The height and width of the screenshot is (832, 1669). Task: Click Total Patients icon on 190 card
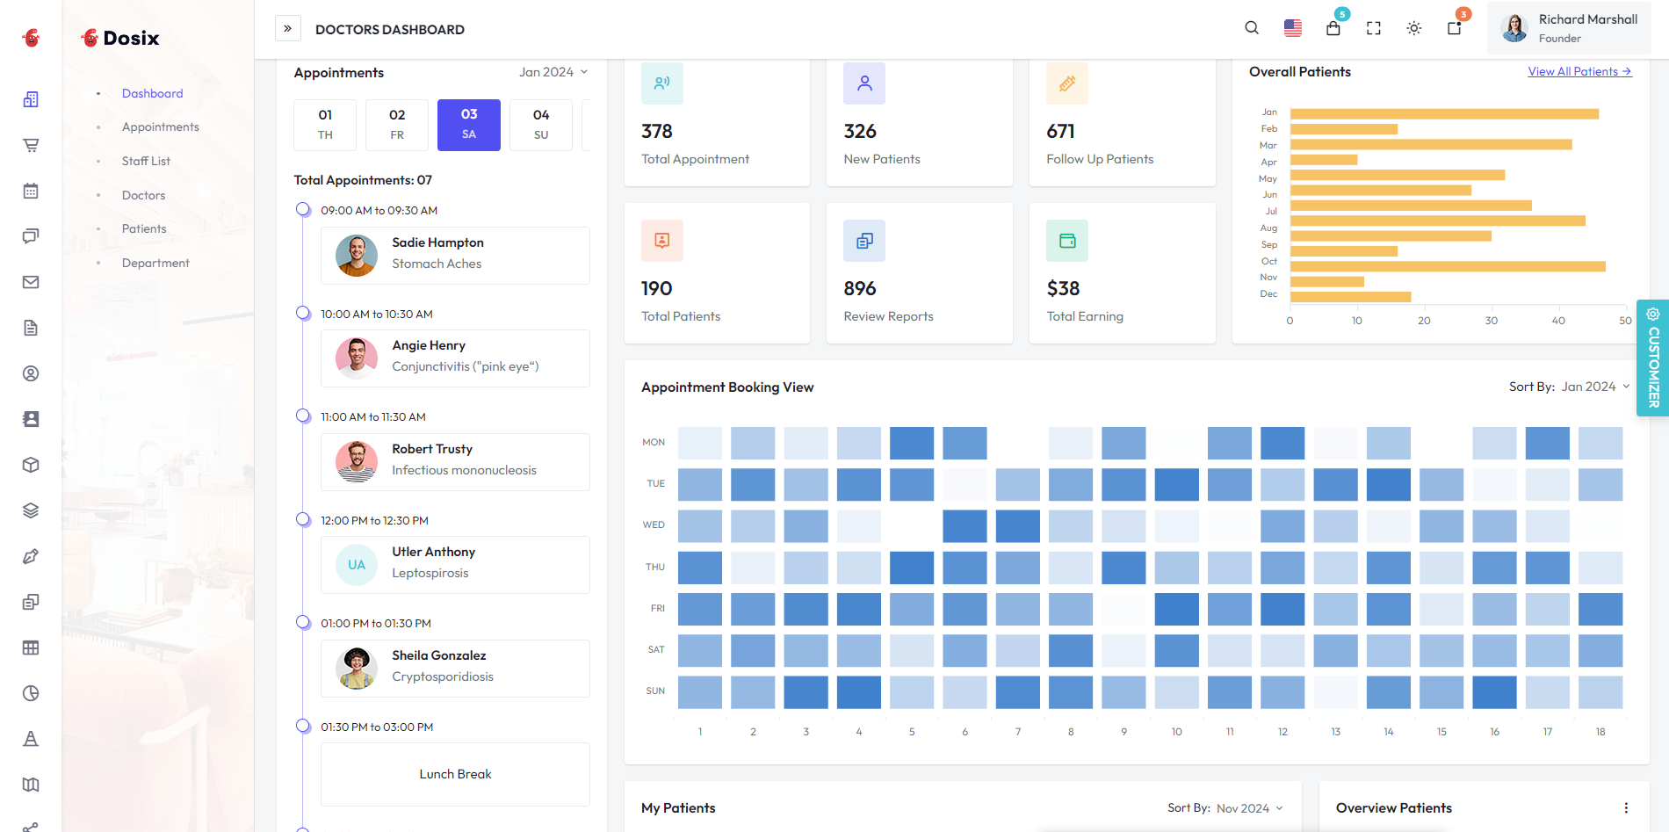662,241
